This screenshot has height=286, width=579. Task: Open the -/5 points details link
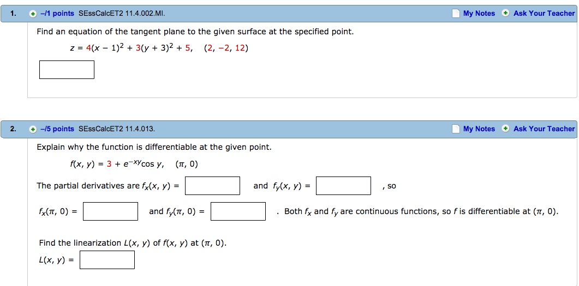57,129
